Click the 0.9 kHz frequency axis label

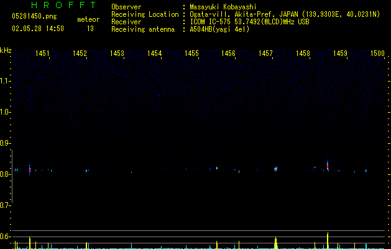(x=5, y=143)
